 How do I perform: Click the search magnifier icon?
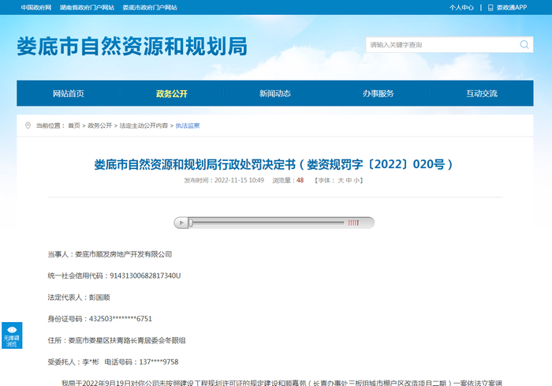524,44
